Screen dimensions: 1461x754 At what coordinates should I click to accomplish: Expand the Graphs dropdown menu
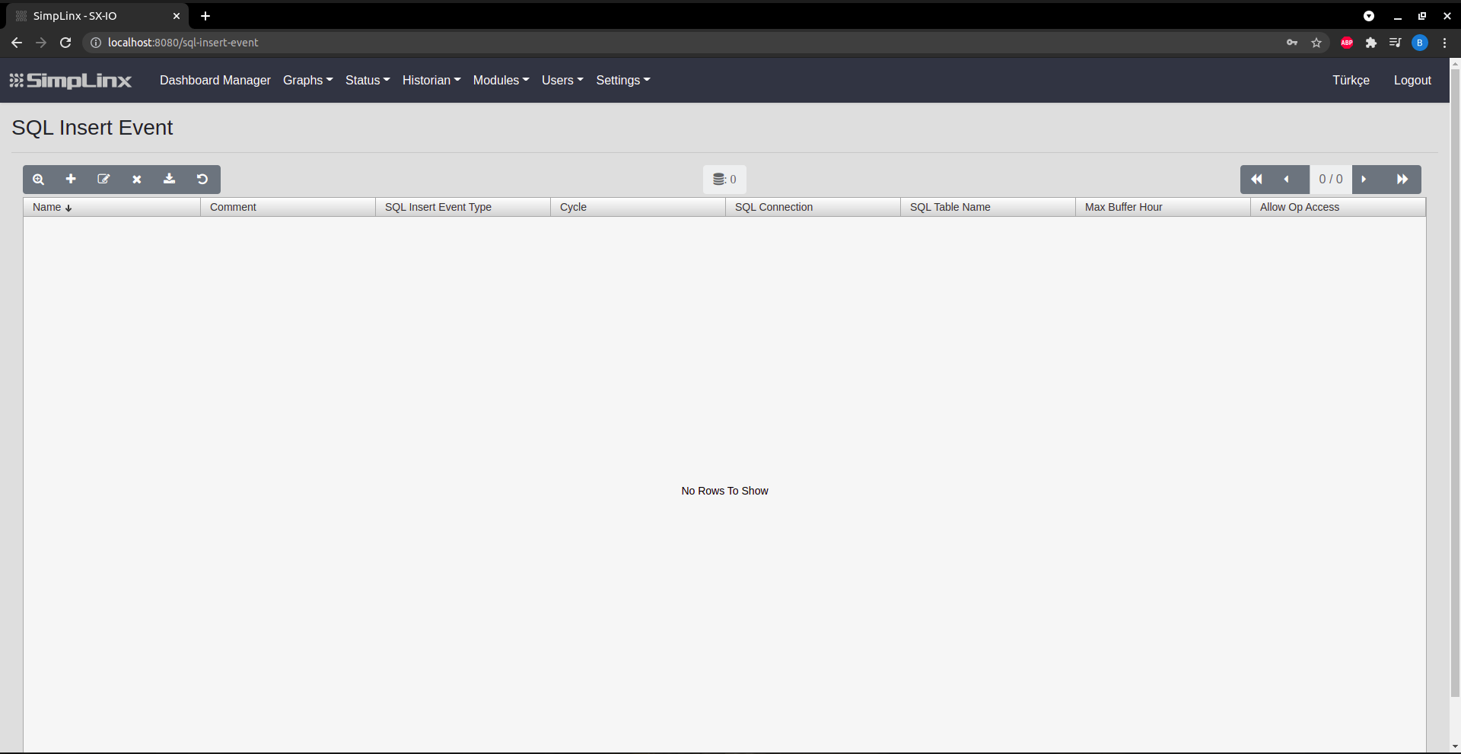tap(307, 81)
